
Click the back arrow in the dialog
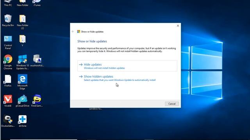[73, 31]
